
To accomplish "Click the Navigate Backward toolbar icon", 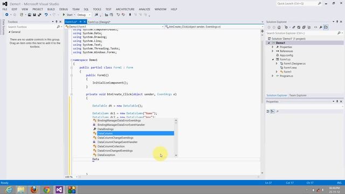I will (x=7, y=15).
